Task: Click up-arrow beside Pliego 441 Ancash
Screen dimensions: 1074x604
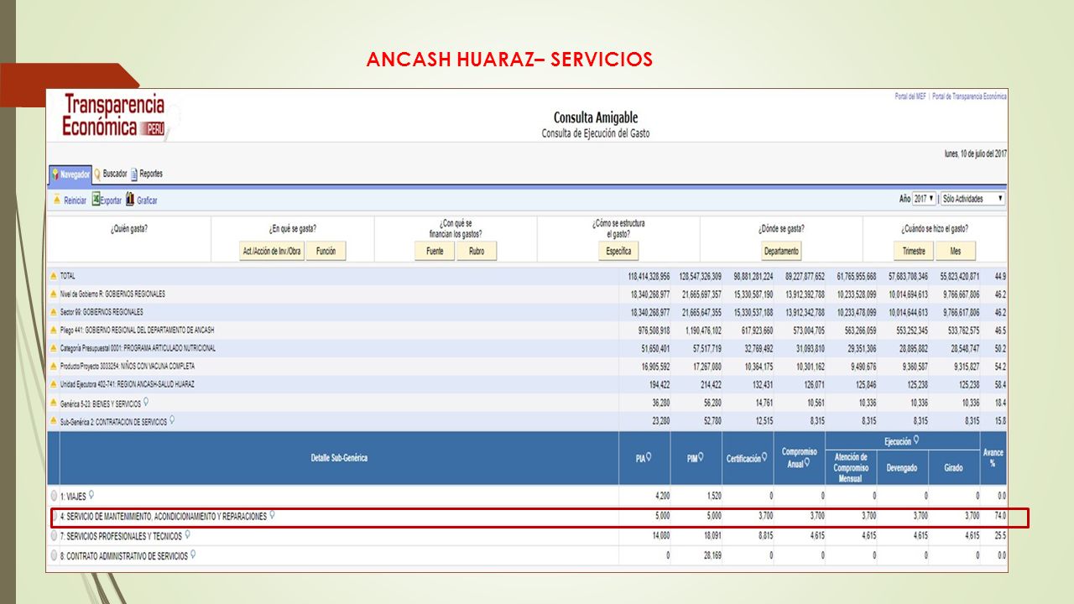Action: [54, 331]
